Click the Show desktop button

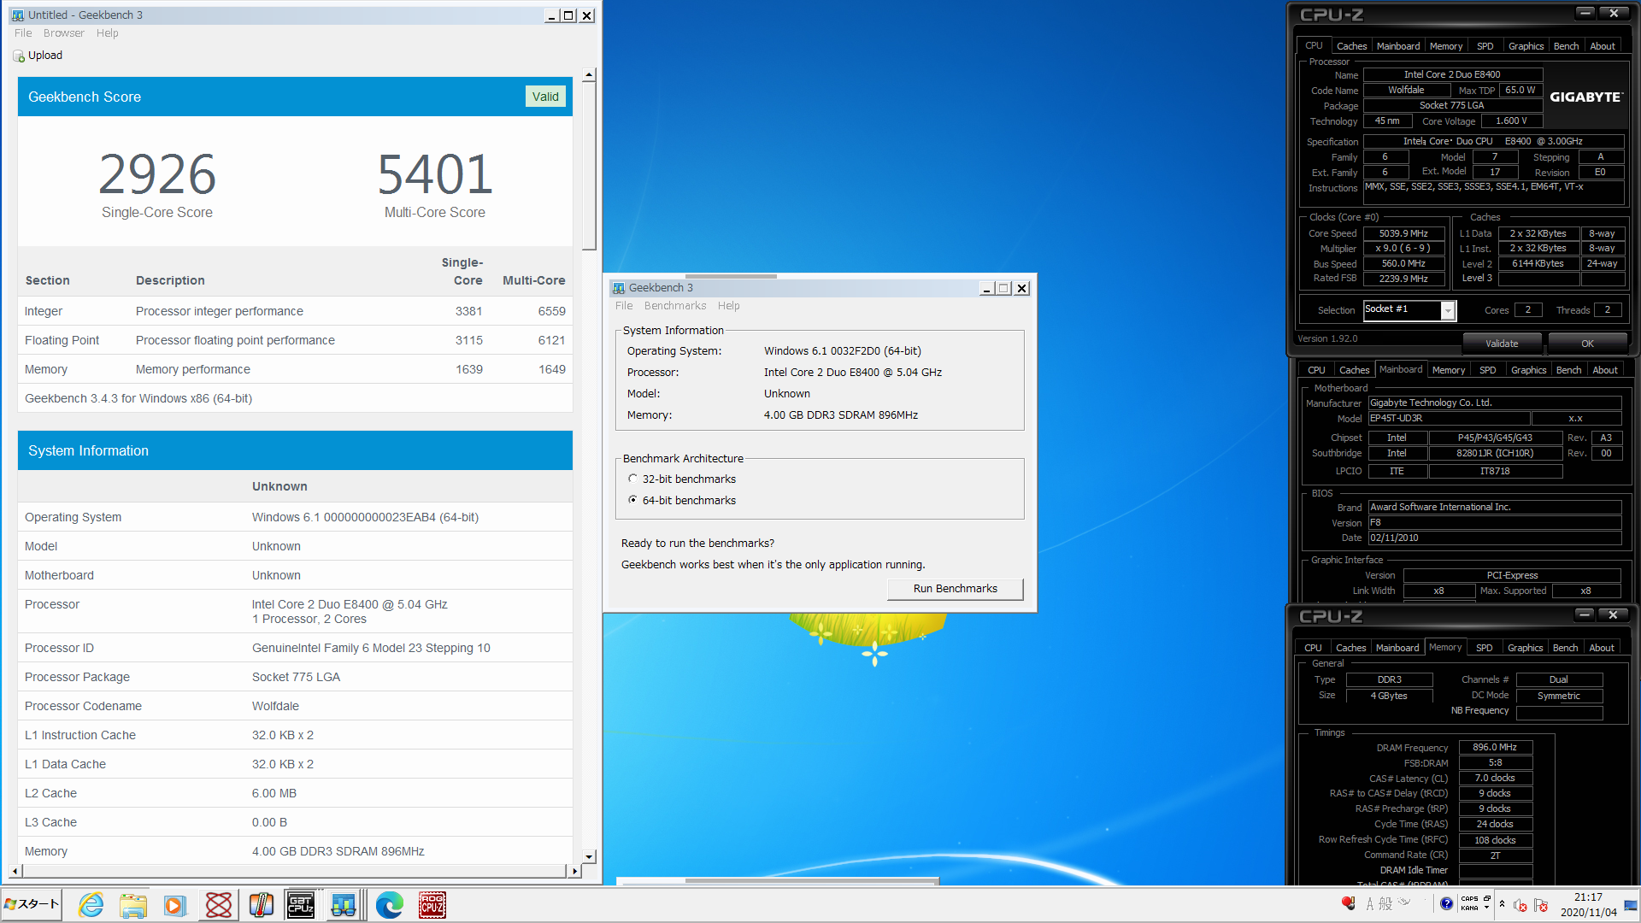pos(1631,905)
